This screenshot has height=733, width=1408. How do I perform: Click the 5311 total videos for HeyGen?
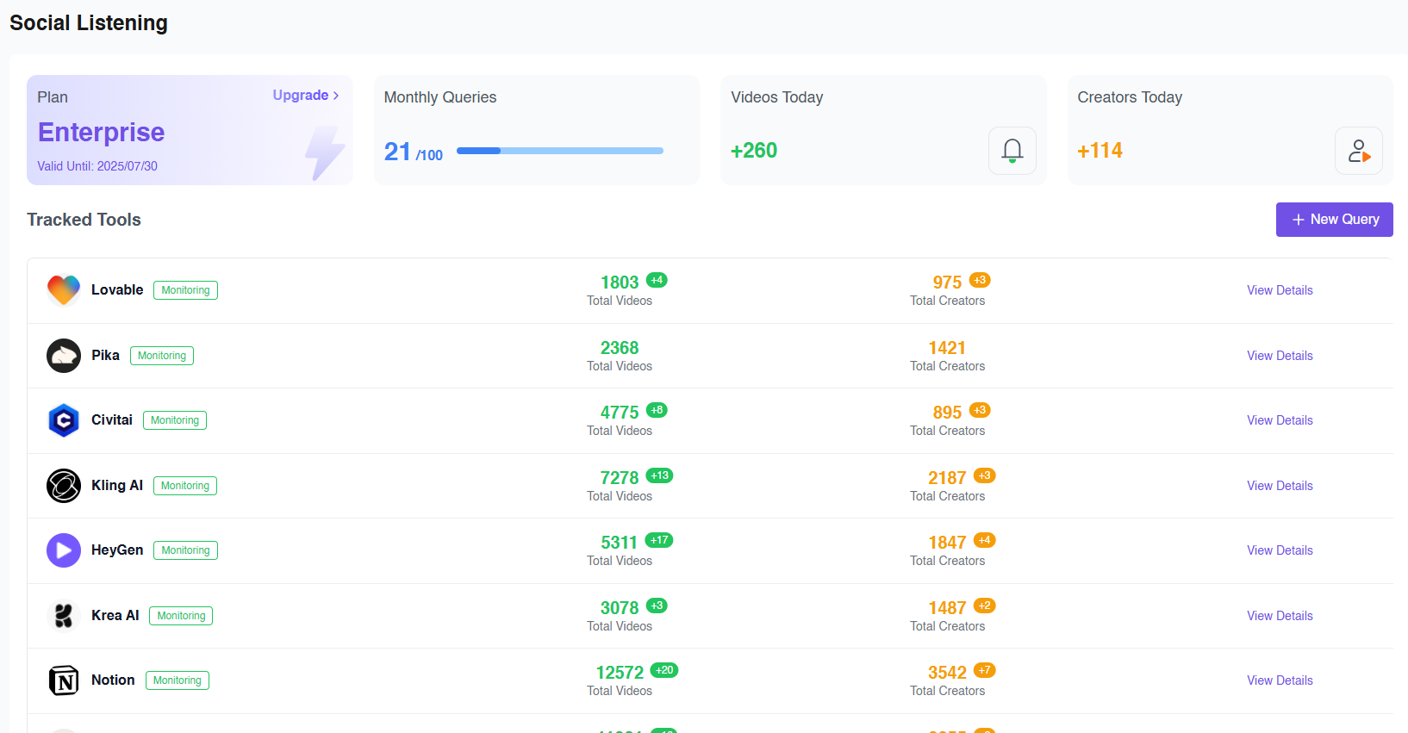(619, 543)
